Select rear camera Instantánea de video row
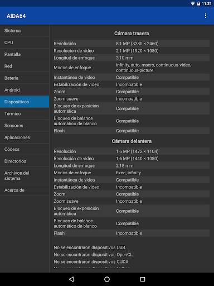 tap(132, 77)
